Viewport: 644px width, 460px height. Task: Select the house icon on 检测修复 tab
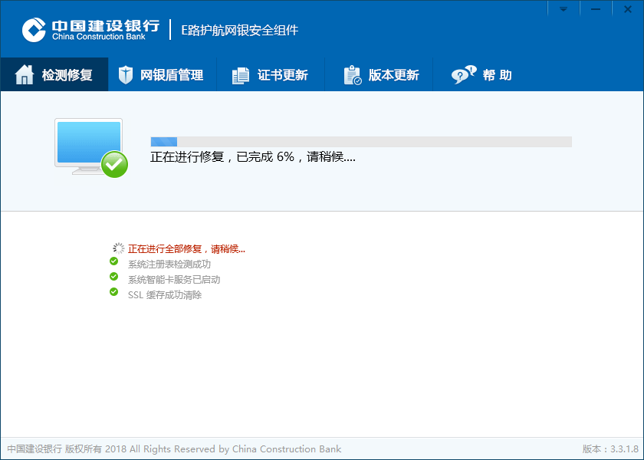pyautogui.click(x=26, y=74)
